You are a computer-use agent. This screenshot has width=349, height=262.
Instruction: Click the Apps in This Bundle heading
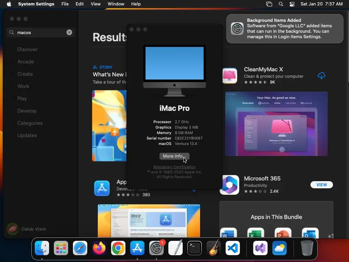pyautogui.click(x=276, y=217)
